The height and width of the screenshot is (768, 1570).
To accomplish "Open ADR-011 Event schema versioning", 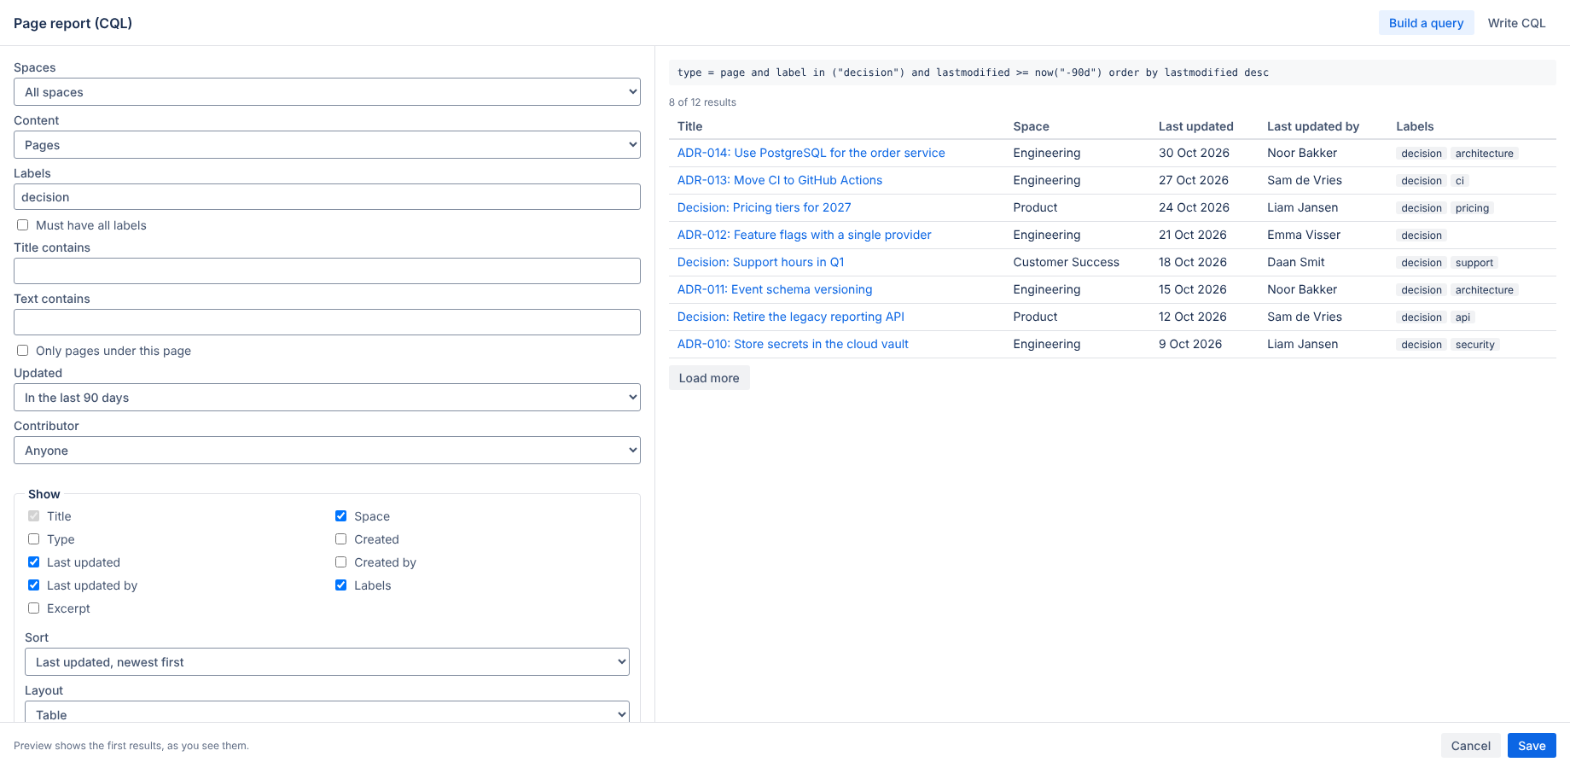I will 775,289.
